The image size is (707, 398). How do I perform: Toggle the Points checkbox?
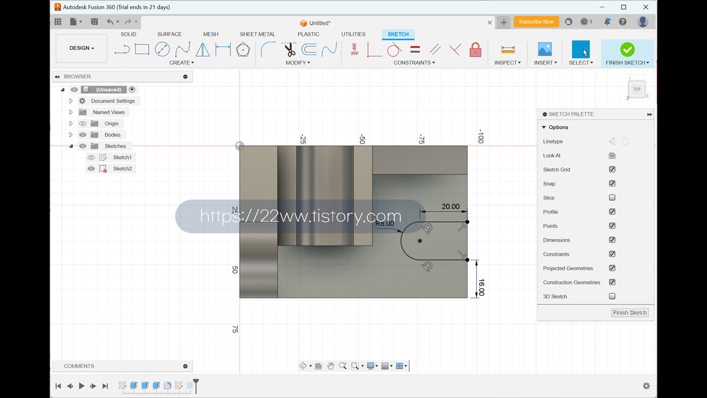coord(612,226)
